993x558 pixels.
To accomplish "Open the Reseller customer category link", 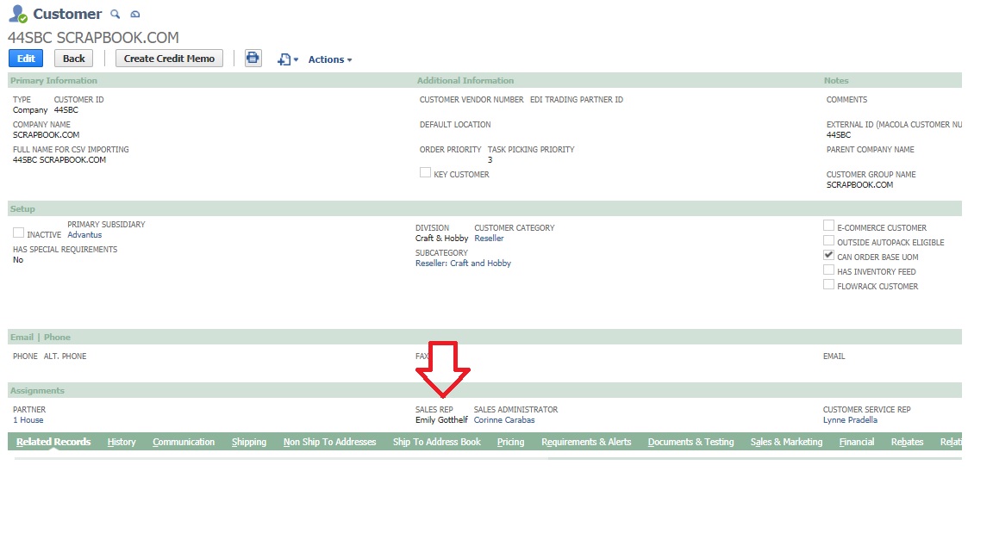I will coord(489,239).
